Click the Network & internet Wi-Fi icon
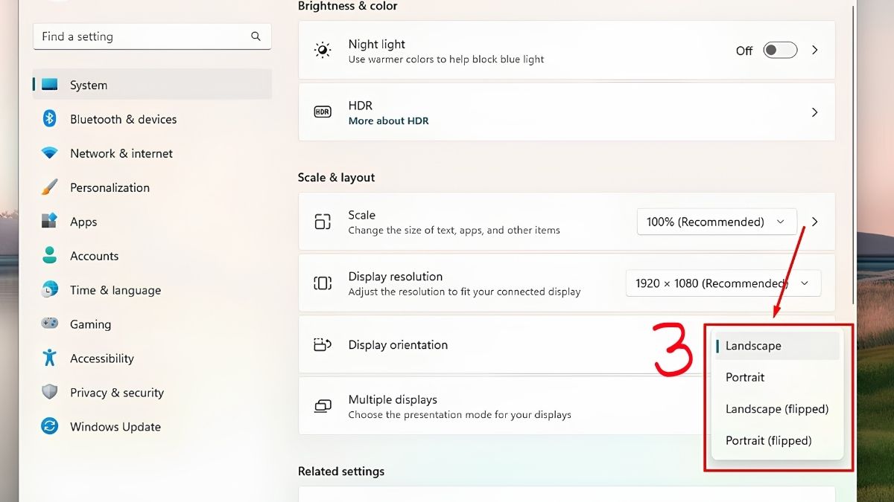The image size is (894, 502). click(48, 153)
